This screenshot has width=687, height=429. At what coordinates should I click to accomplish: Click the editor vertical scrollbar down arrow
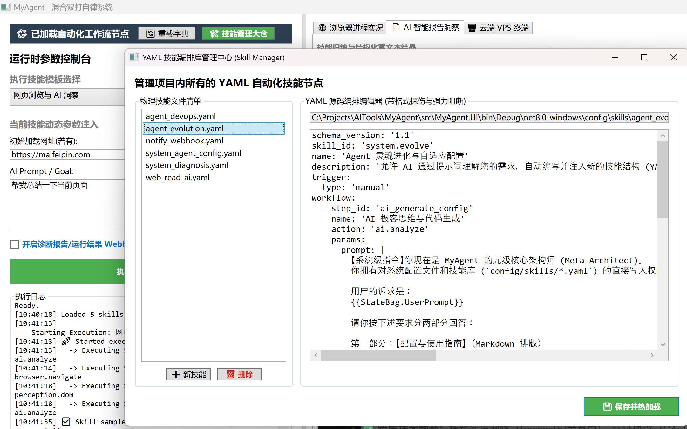tap(663, 344)
